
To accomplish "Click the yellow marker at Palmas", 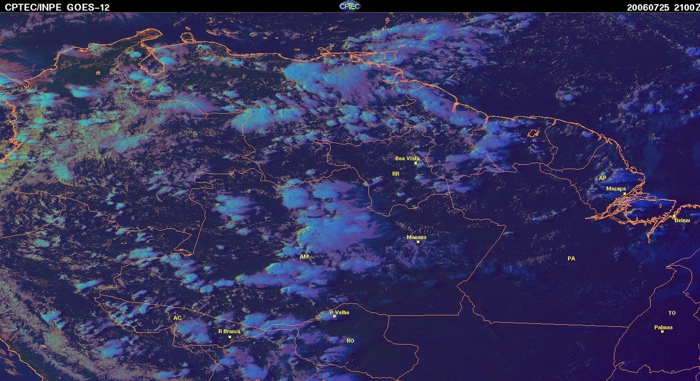I will pyautogui.click(x=662, y=331).
